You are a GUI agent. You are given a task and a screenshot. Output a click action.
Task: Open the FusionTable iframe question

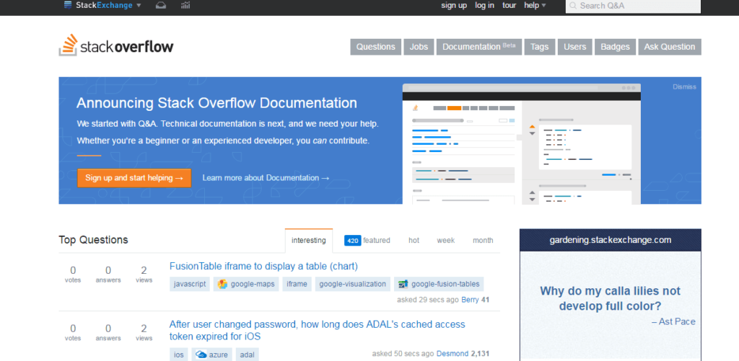263,267
